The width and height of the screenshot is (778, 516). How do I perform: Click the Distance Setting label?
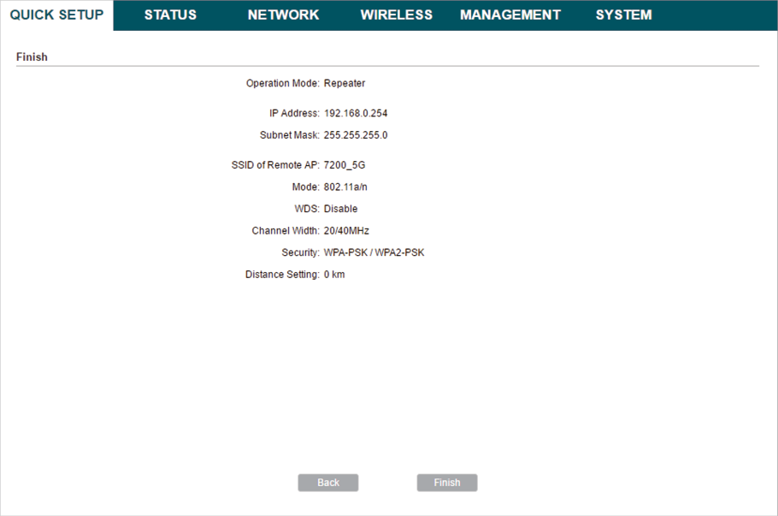click(282, 275)
